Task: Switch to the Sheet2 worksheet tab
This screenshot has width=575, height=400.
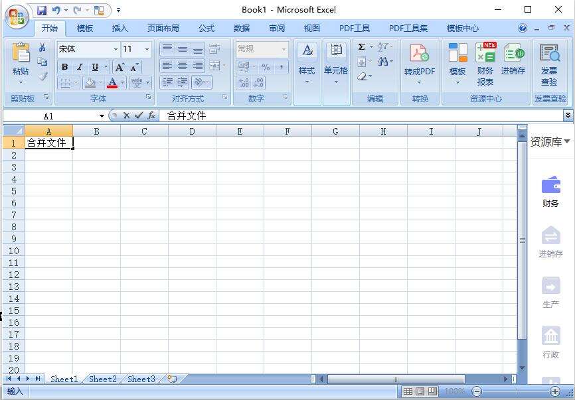Action: [x=103, y=379]
